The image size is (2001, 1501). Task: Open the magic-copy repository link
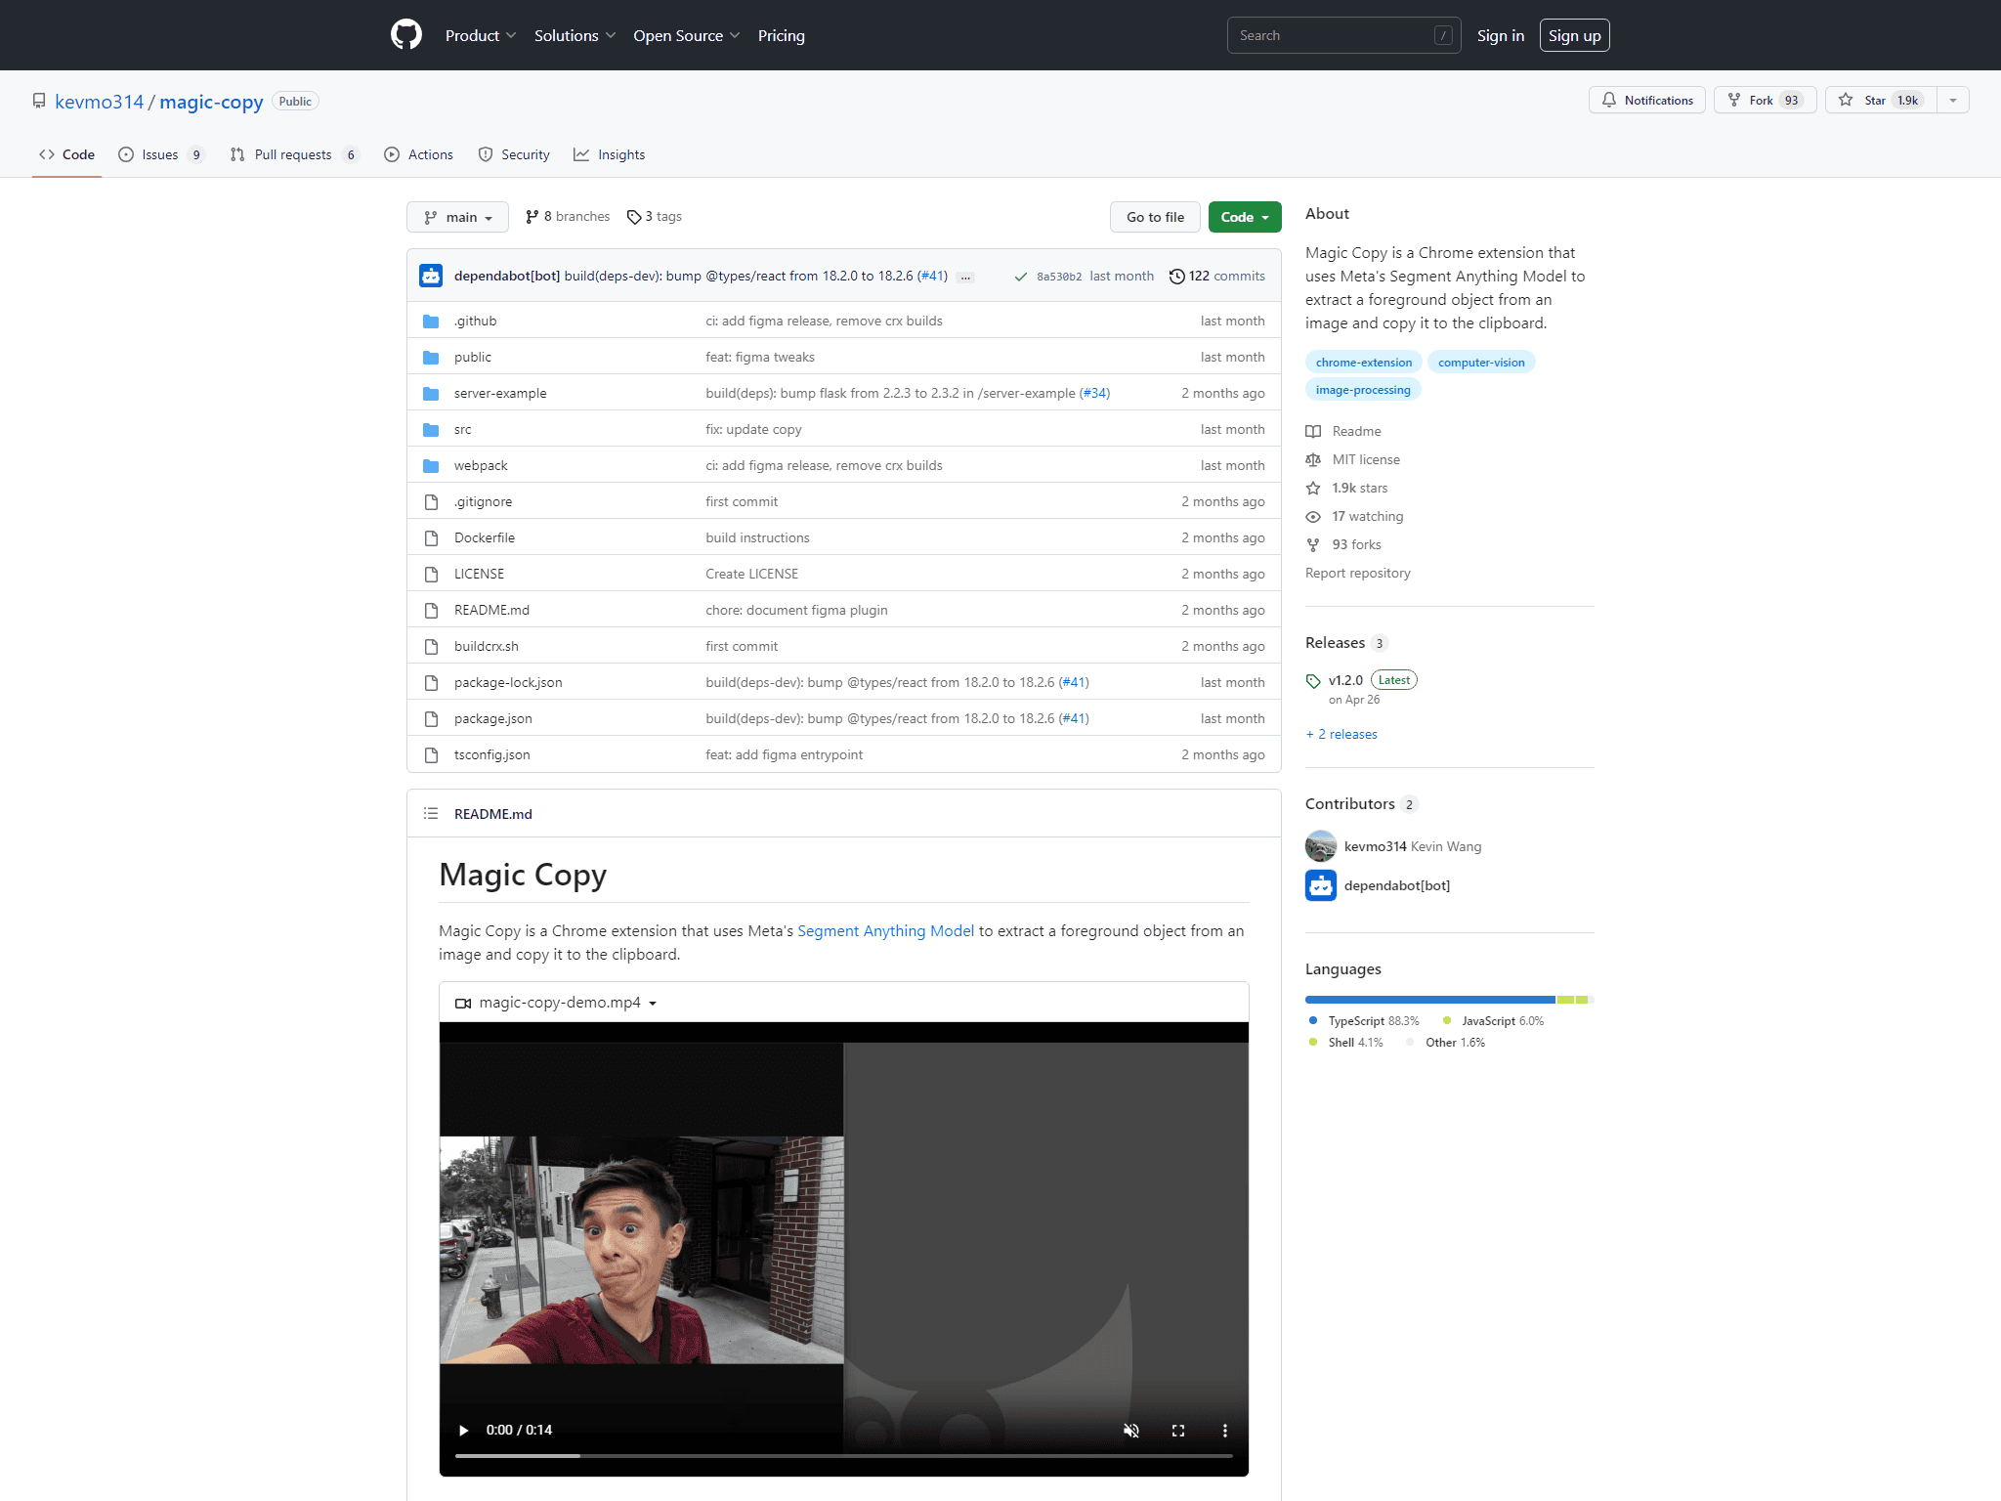[211, 102]
